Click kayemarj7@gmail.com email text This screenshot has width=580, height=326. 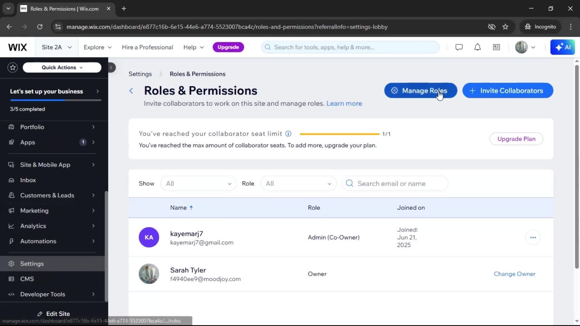click(x=202, y=243)
